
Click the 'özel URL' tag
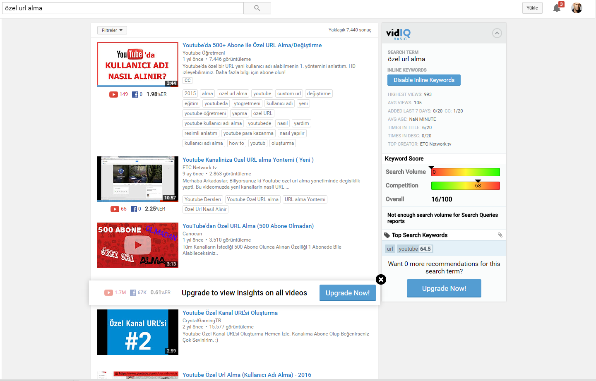point(263,113)
